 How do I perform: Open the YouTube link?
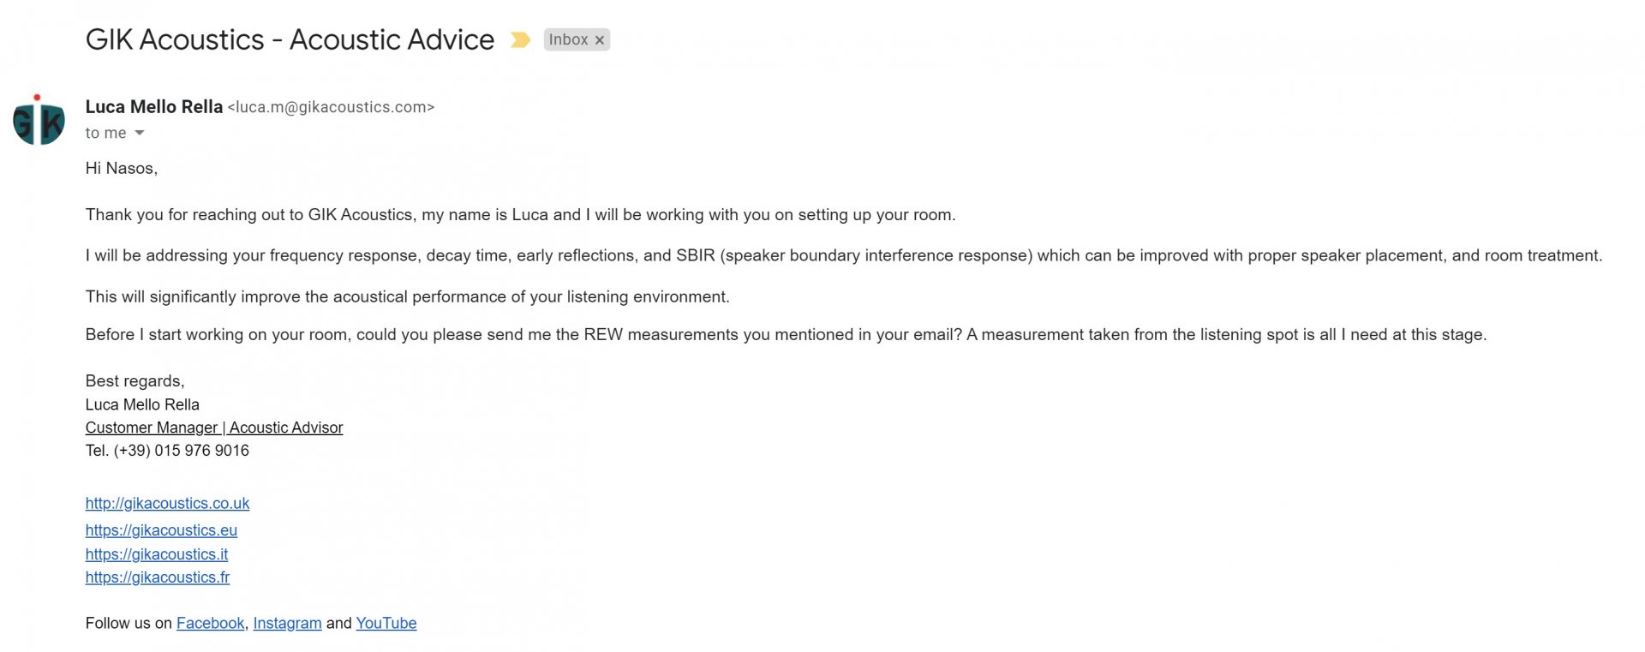[386, 623]
